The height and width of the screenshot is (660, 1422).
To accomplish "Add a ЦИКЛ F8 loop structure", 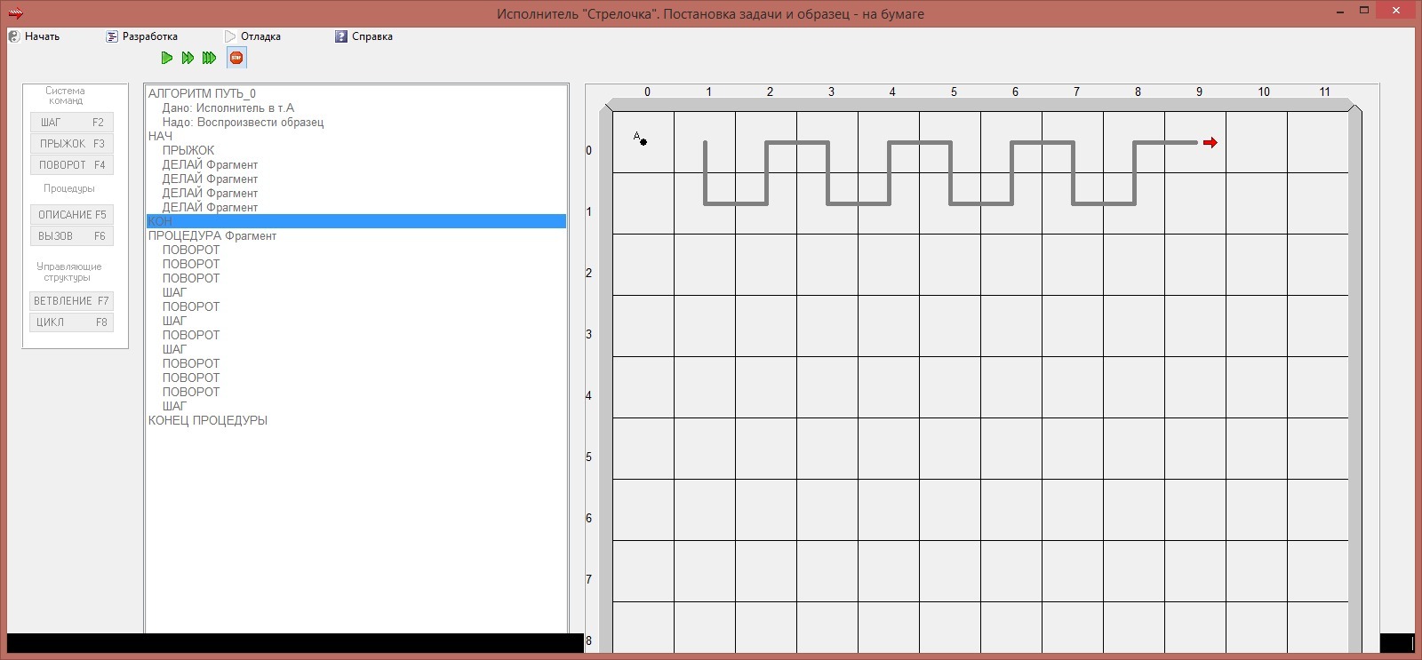I will click(72, 322).
